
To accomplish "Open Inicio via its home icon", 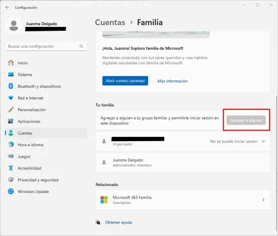I will 11,63.
